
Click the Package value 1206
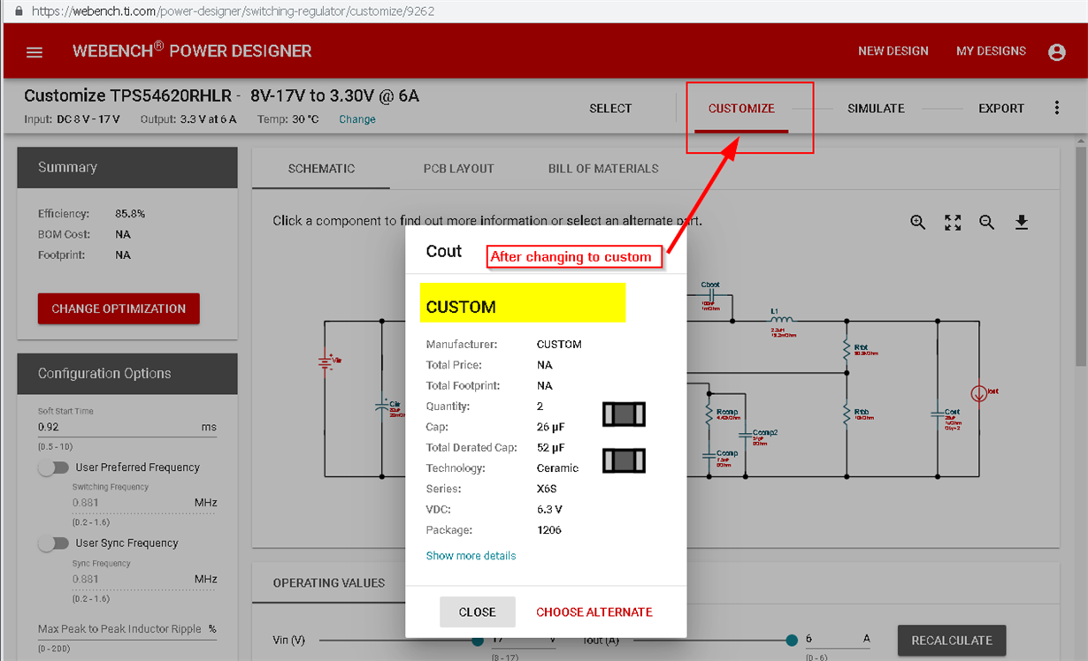[549, 530]
